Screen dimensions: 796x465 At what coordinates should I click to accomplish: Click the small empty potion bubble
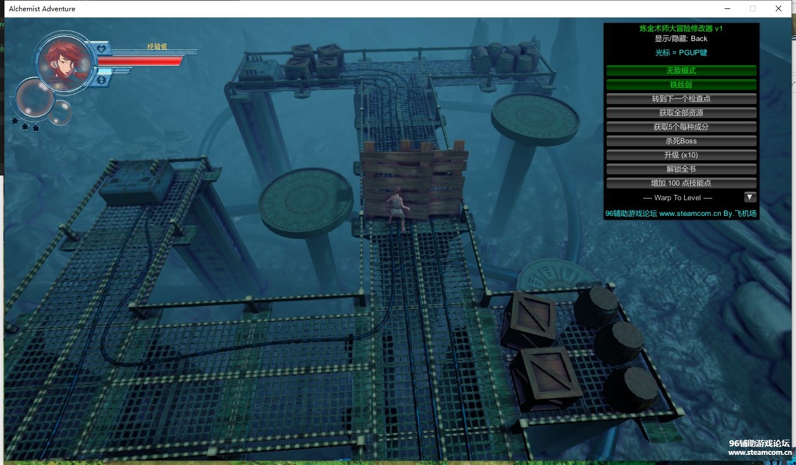point(60,112)
